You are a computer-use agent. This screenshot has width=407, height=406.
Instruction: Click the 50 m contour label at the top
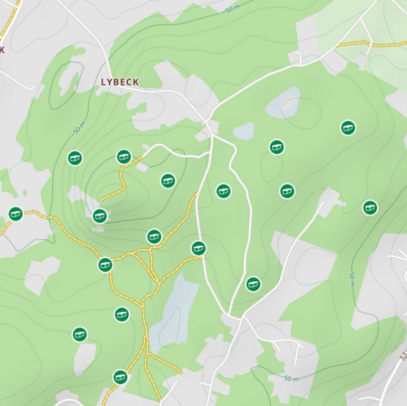[233, 9]
